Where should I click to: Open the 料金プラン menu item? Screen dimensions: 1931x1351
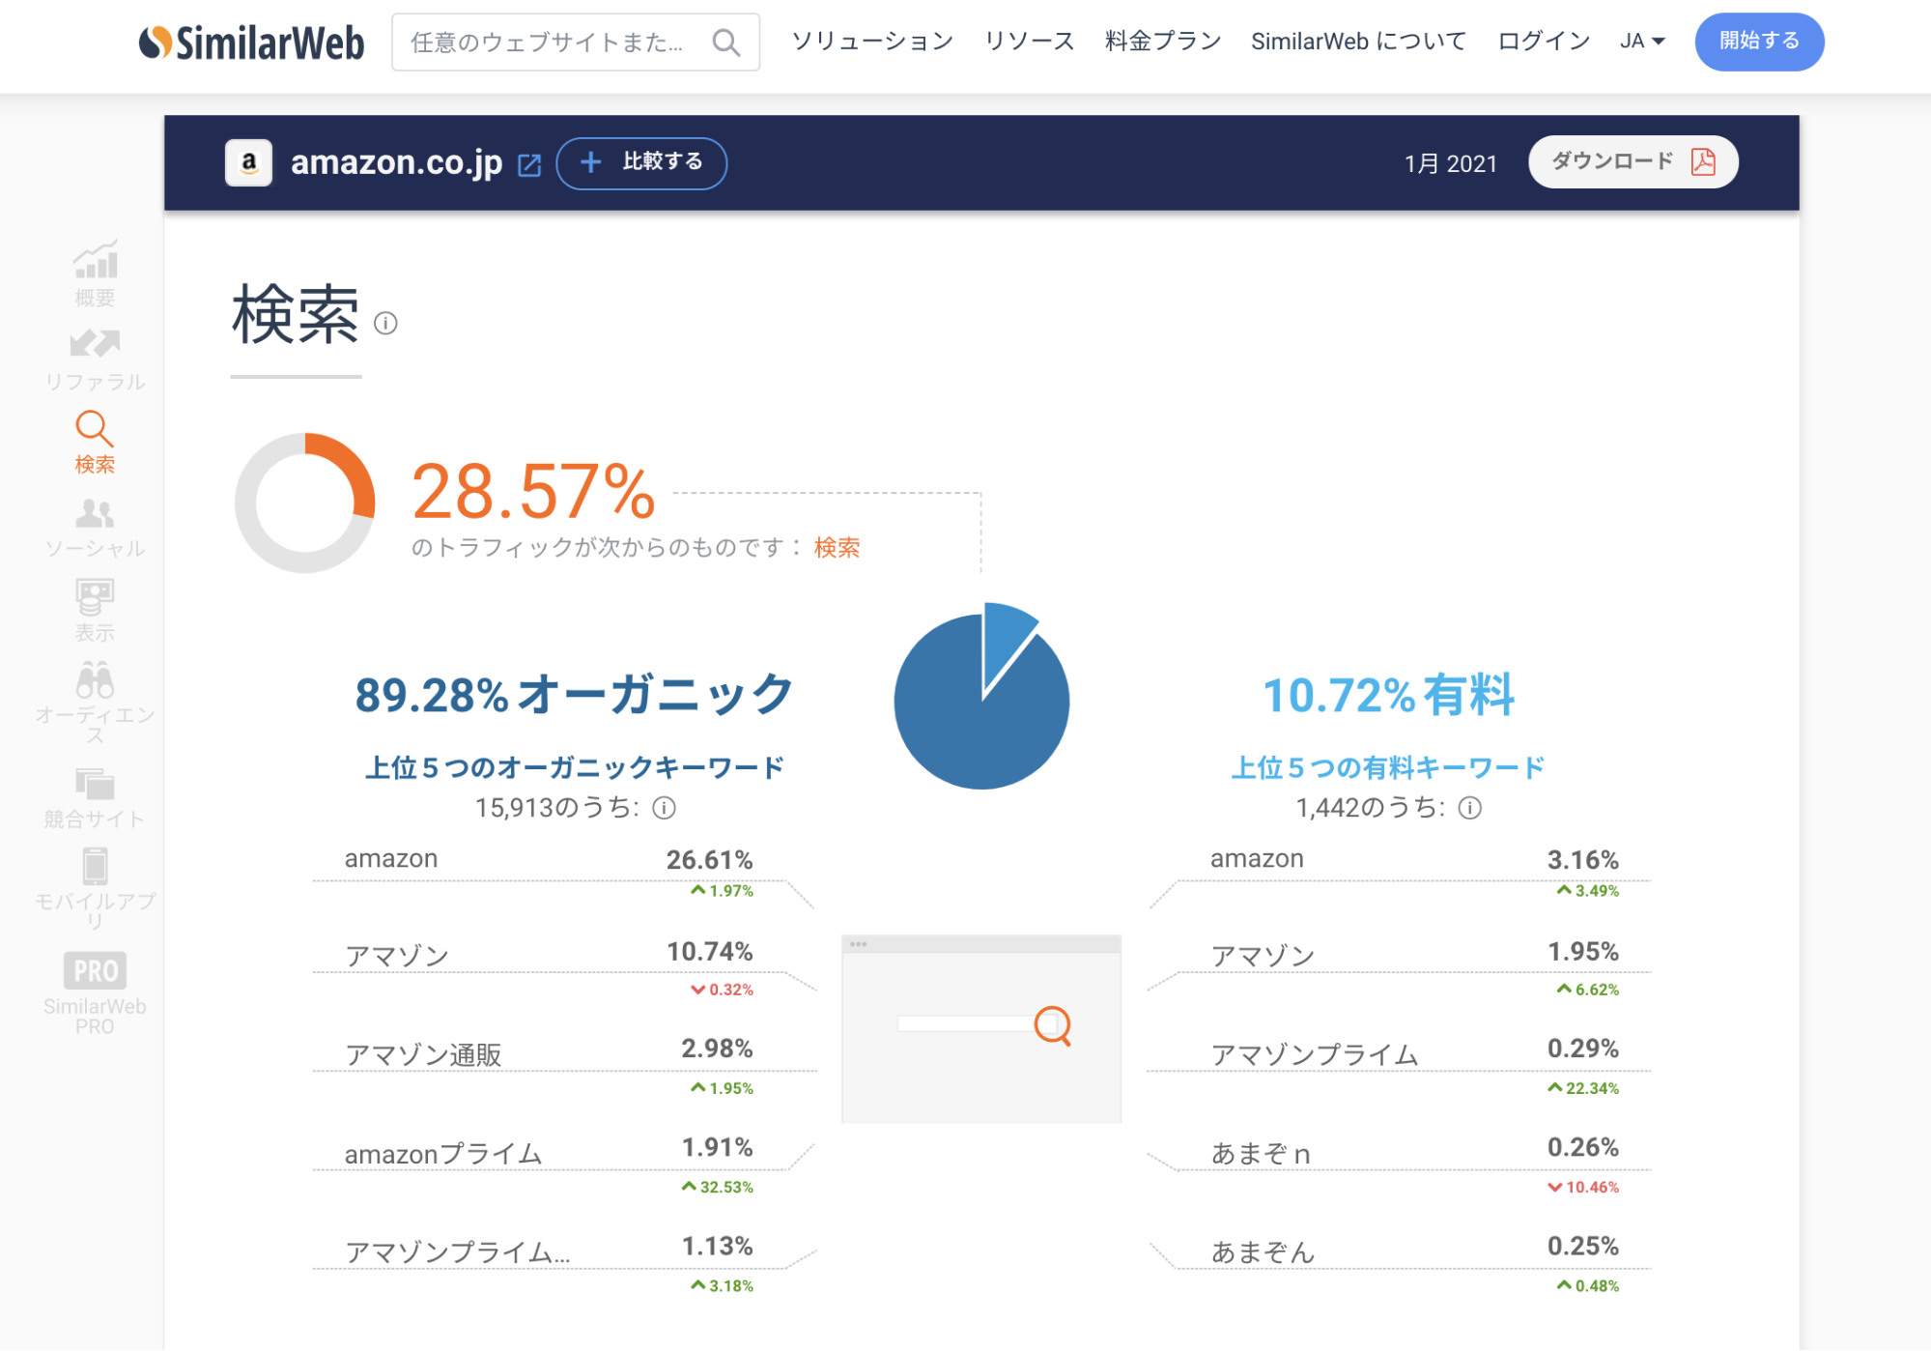click(1162, 42)
